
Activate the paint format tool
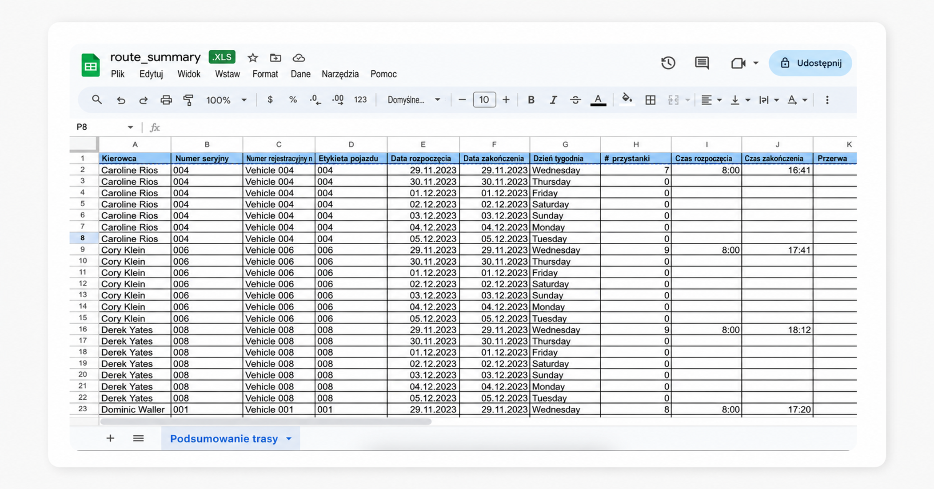tap(188, 100)
